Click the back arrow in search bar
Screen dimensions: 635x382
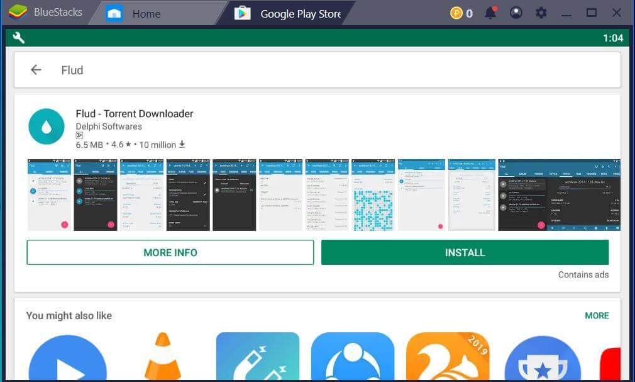[36, 70]
